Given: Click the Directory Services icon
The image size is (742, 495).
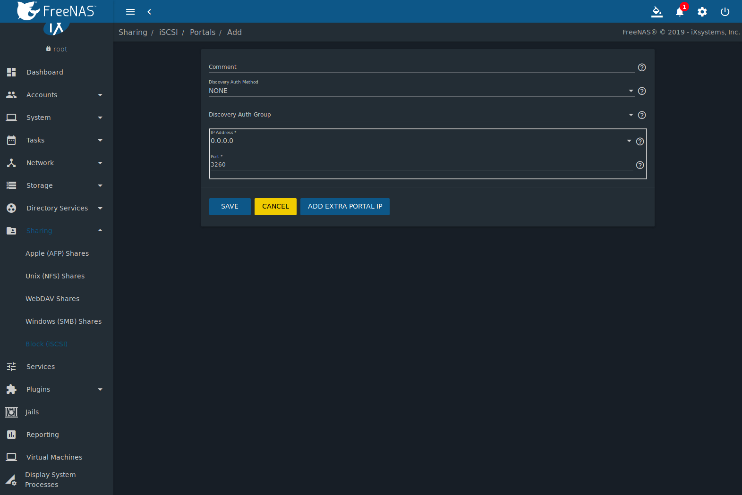Looking at the screenshot, I should click(x=11, y=208).
